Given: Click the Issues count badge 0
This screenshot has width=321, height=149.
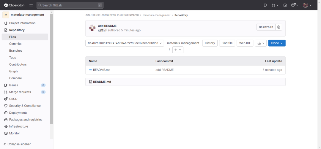Looking at the screenshot, I should tap(43, 85).
